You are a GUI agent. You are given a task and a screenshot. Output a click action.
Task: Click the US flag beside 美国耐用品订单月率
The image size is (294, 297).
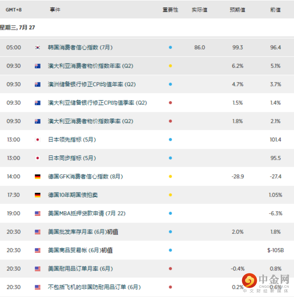[x=38, y=269]
